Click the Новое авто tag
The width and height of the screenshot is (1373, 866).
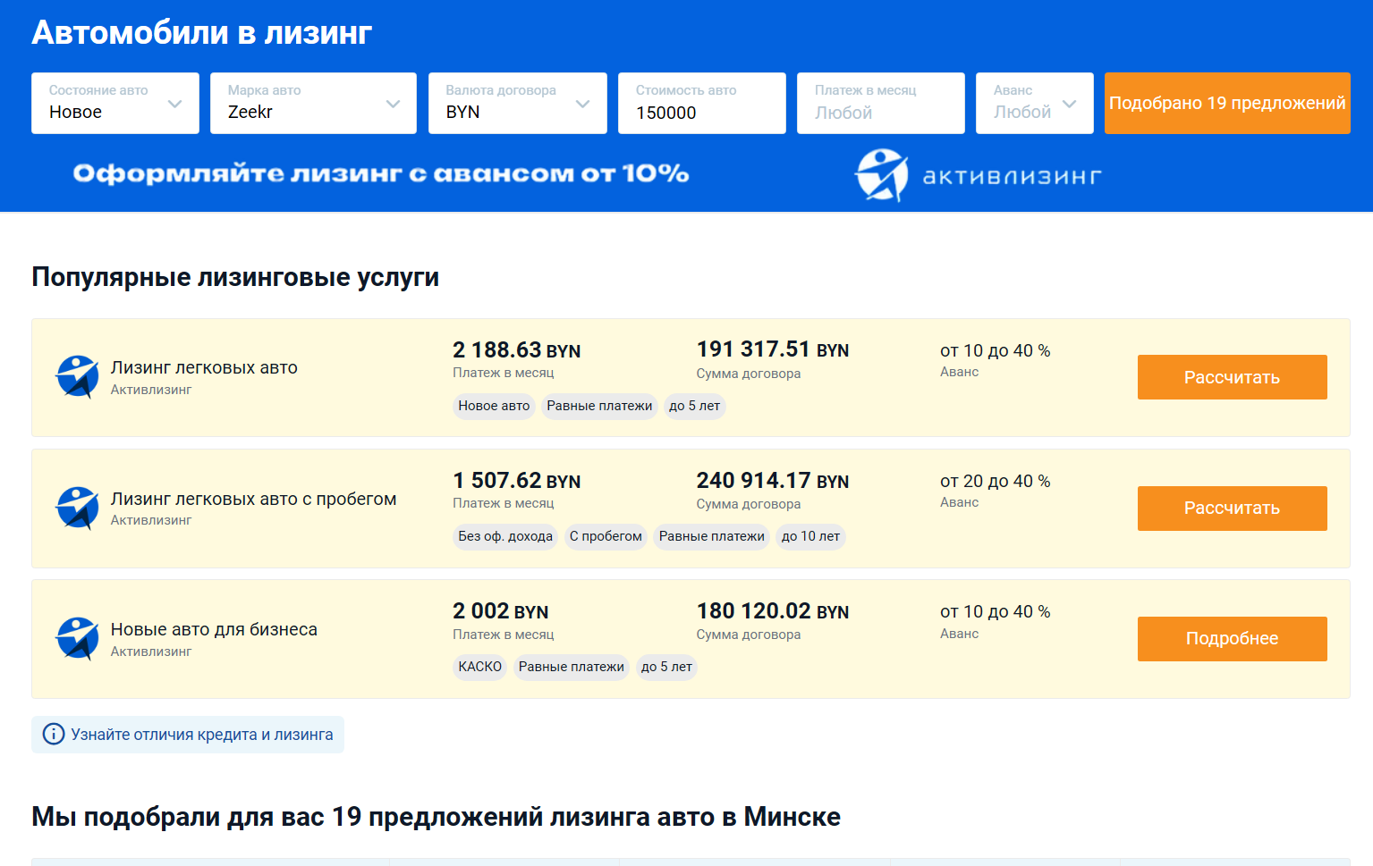[494, 406]
